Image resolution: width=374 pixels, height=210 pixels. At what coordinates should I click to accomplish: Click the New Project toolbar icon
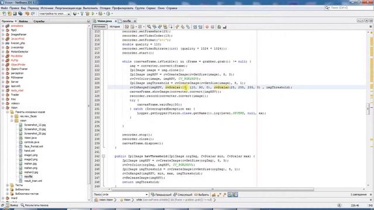[9, 14]
